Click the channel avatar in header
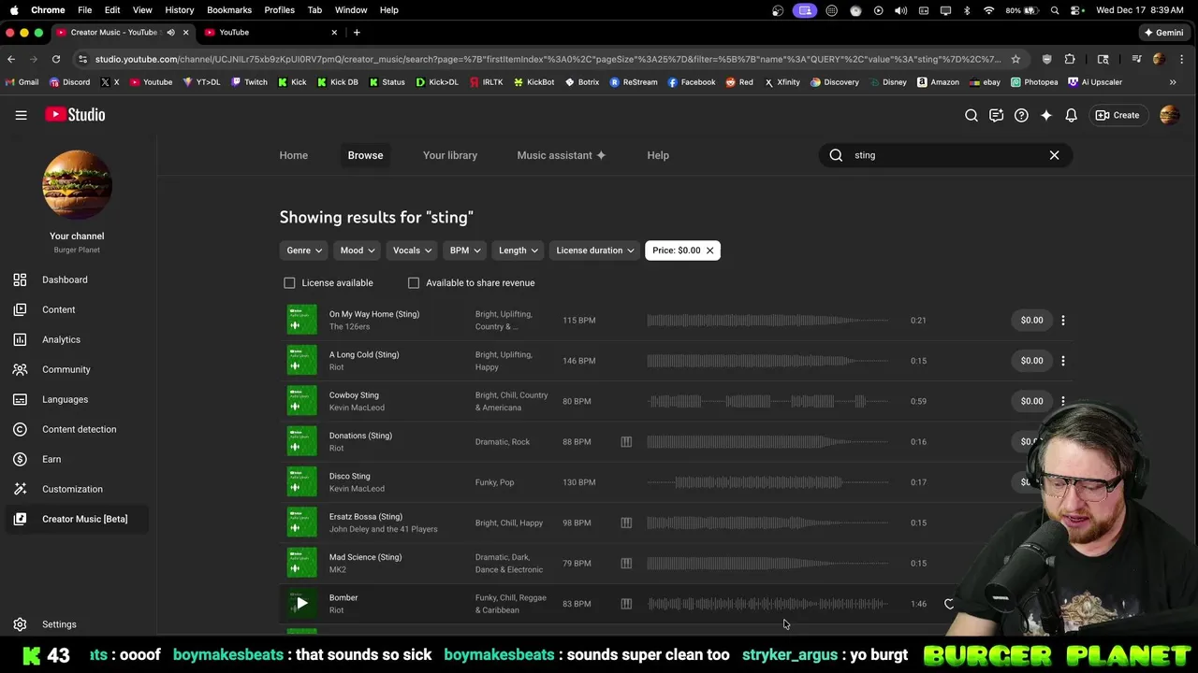The width and height of the screenshot is (1198, 673). 1169,115
